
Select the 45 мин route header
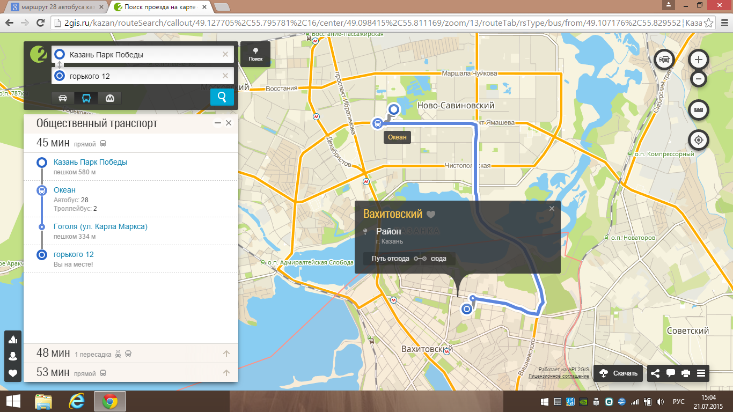[x=131, y=143]
